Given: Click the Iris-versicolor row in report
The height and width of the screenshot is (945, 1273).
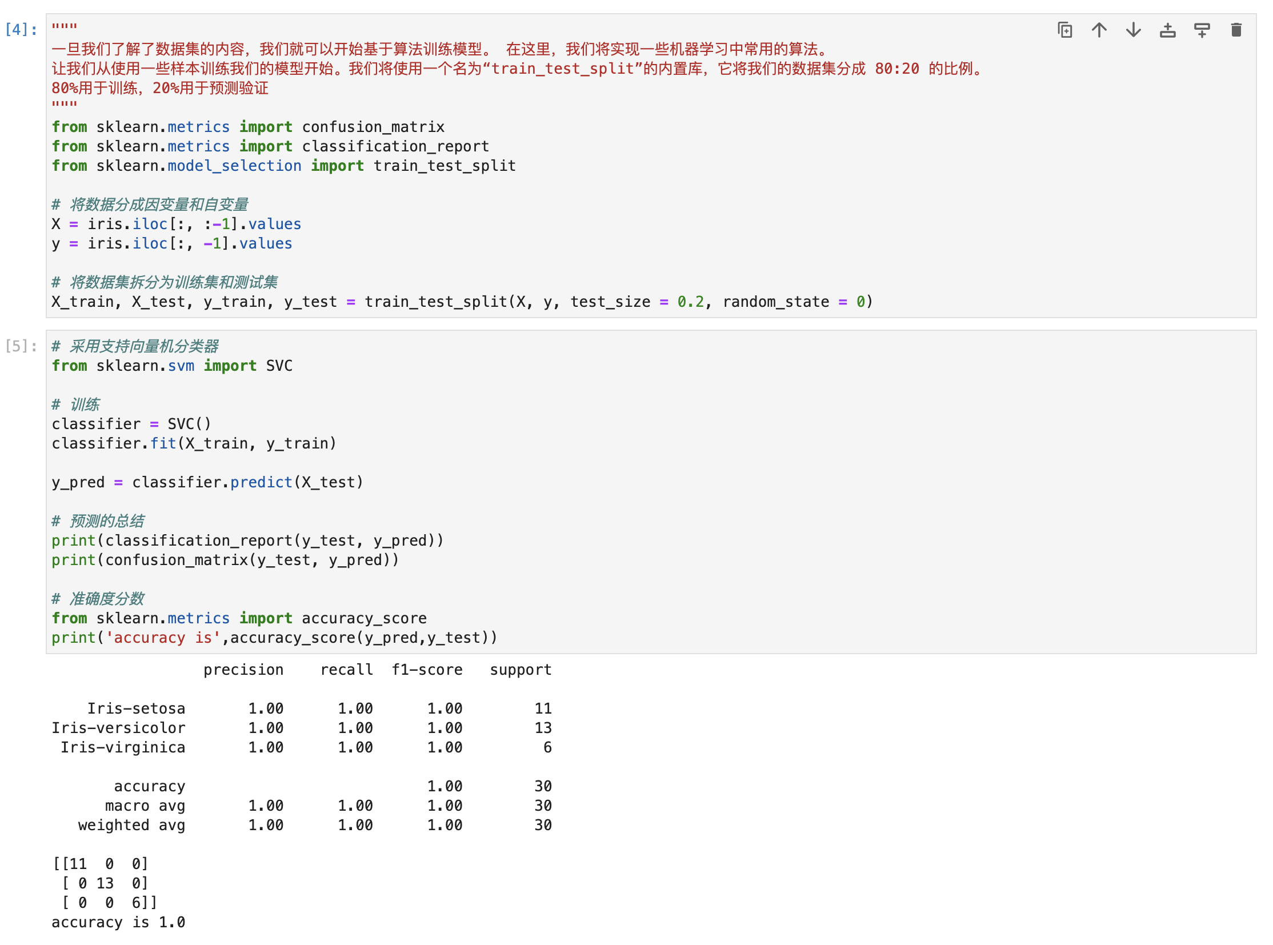Looking at the screenshot, I should coord(118,728).
